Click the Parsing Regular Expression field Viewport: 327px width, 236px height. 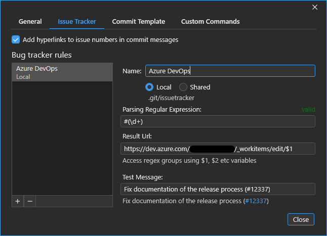tap(218, 121)
